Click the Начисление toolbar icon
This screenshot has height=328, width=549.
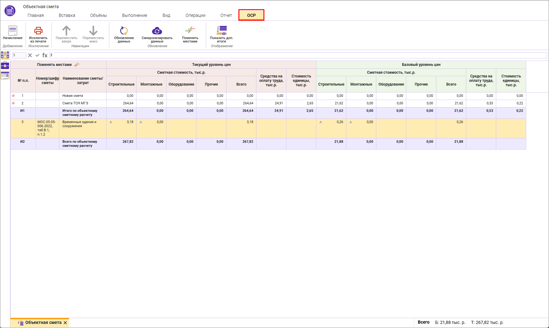[x=12, y=31]
